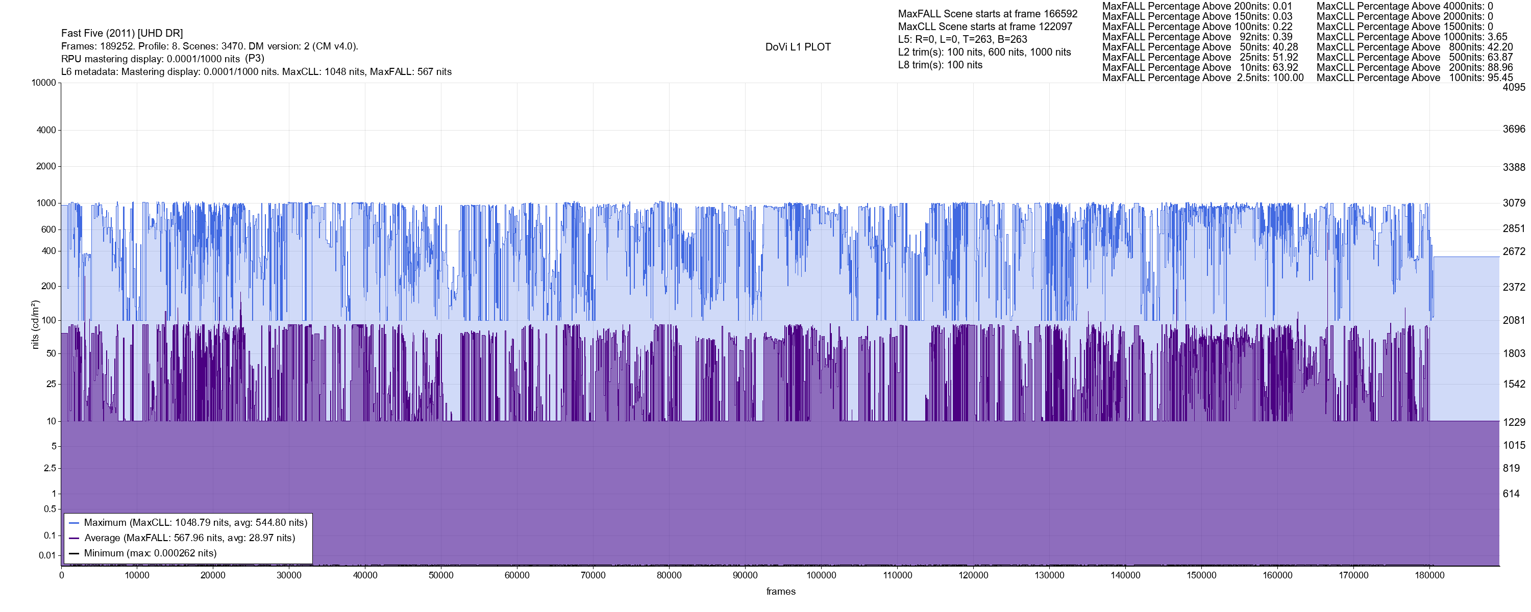Click the Fast Five (2011) title text
This screenshot has width=1531, height=612.
point(122,33)
